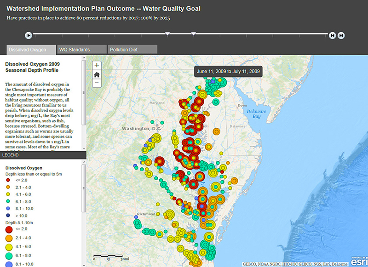Switch to the WQ Standards tab
Screen dimensions: 368x267
pos(82,50)
